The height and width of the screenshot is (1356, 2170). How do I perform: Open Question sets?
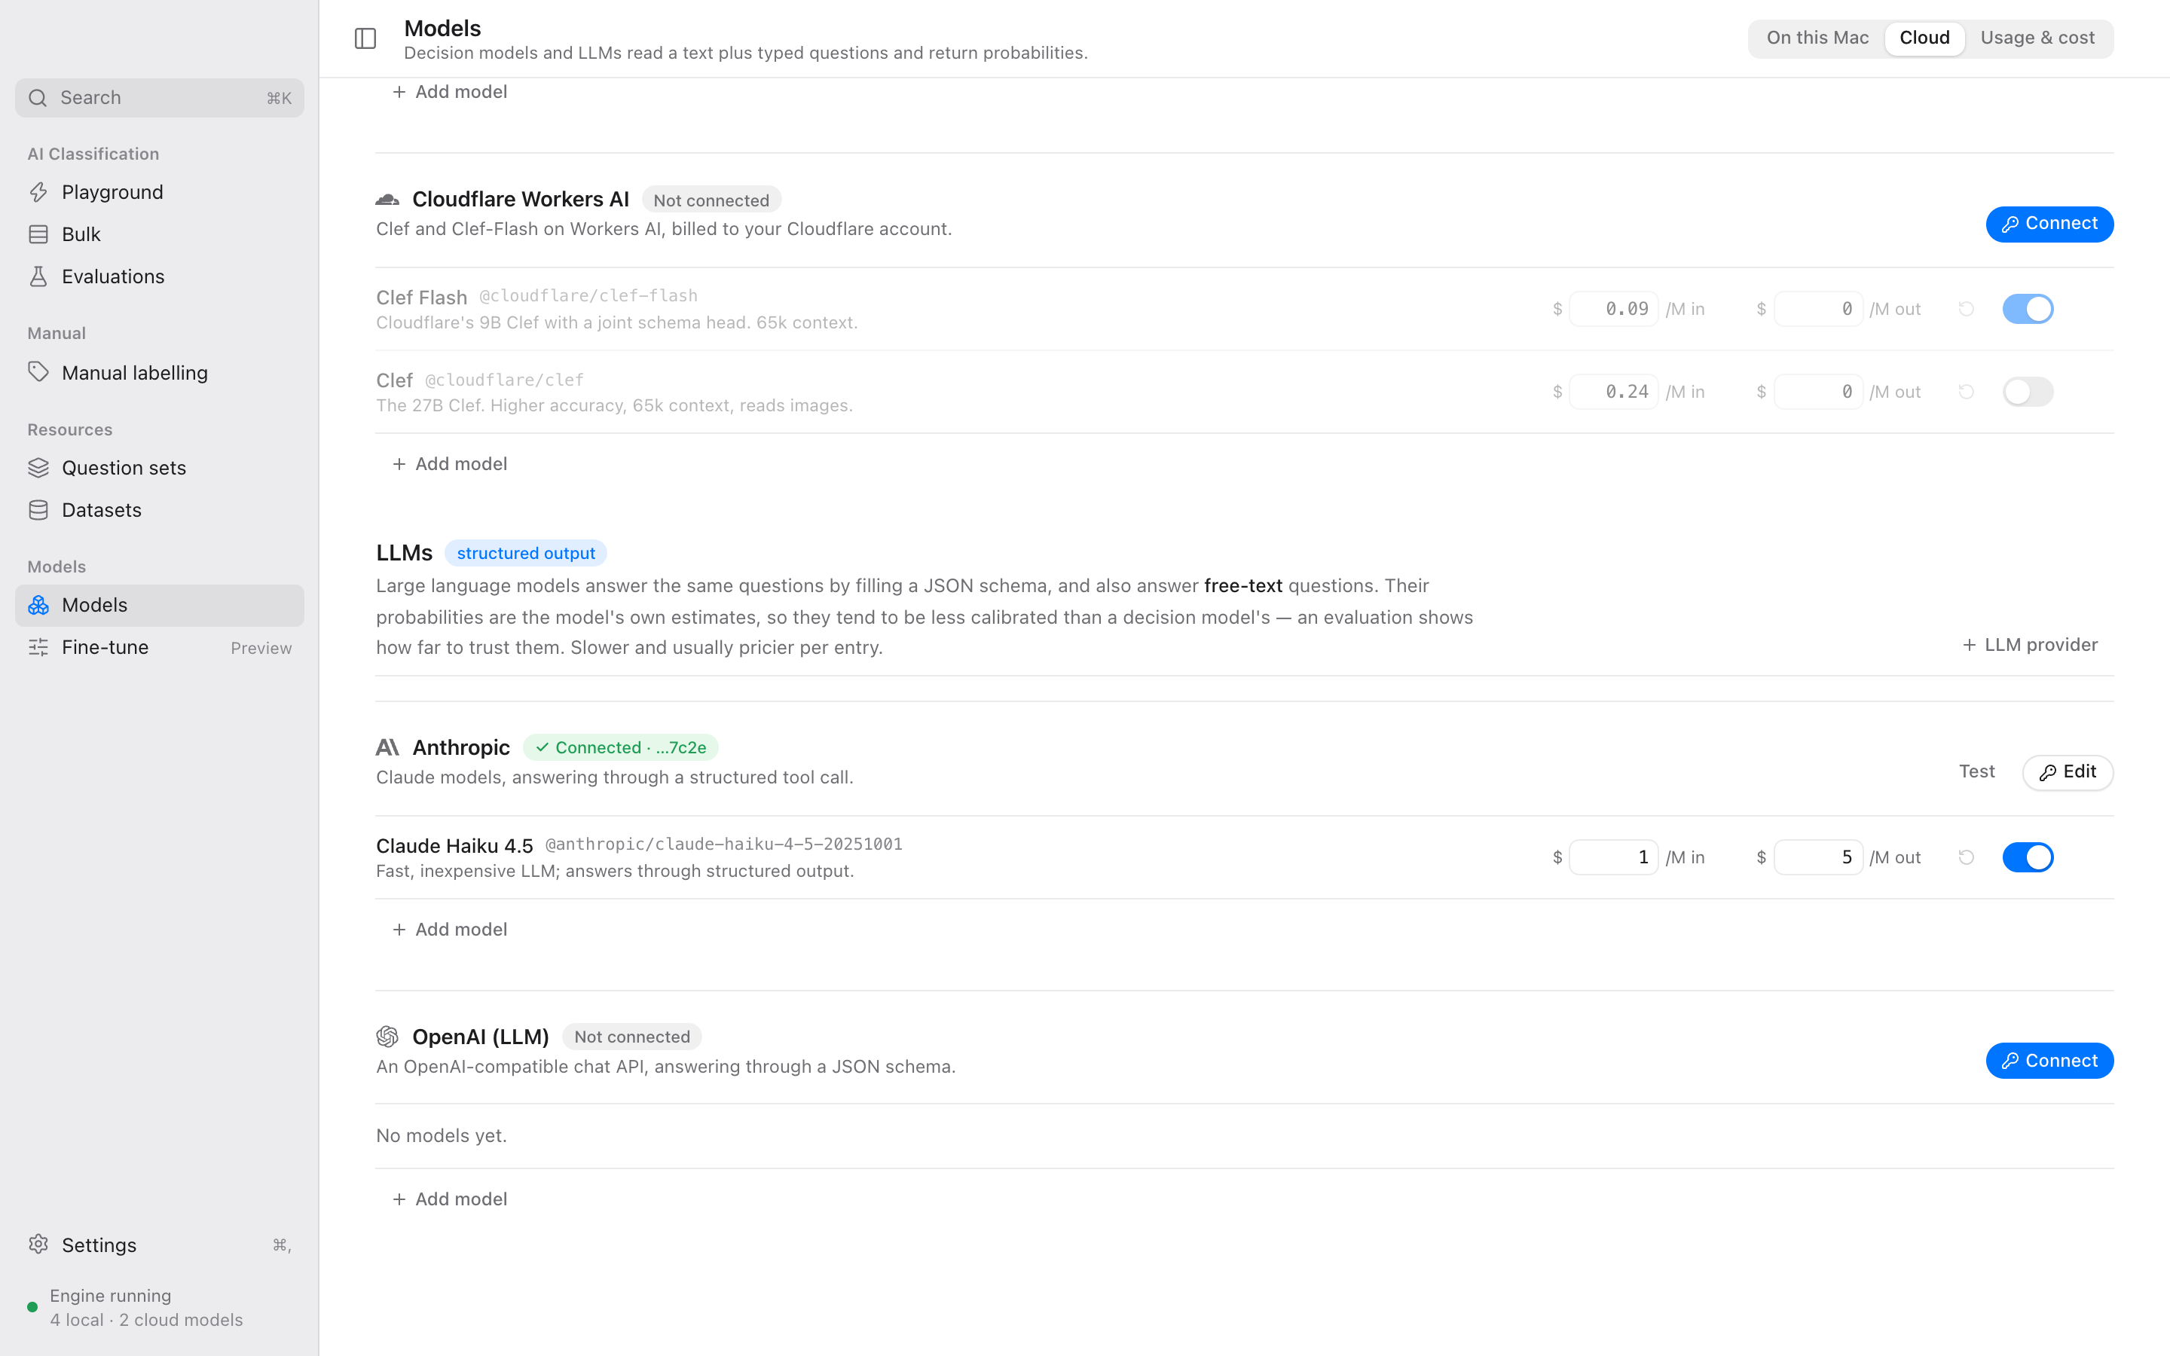160,468
